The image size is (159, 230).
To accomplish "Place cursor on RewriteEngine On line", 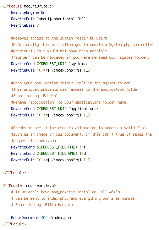I will [x=28, y=12].
